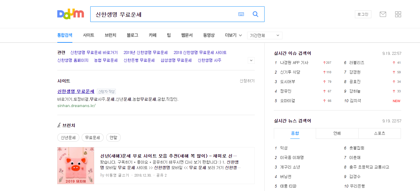Image resolution: width=420 pixels, height=191 pixels.
Task: Switch to the 연예 news tab
Action: point(337,133)
